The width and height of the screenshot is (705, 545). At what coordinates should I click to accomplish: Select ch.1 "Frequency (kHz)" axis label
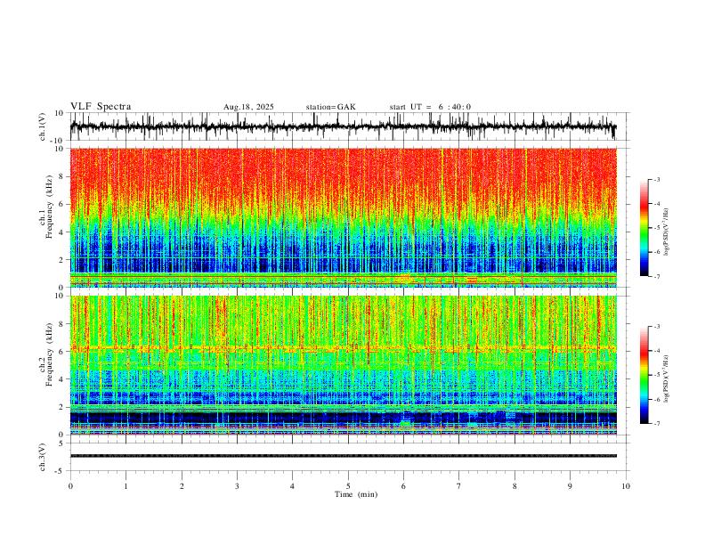click(50, 207)
